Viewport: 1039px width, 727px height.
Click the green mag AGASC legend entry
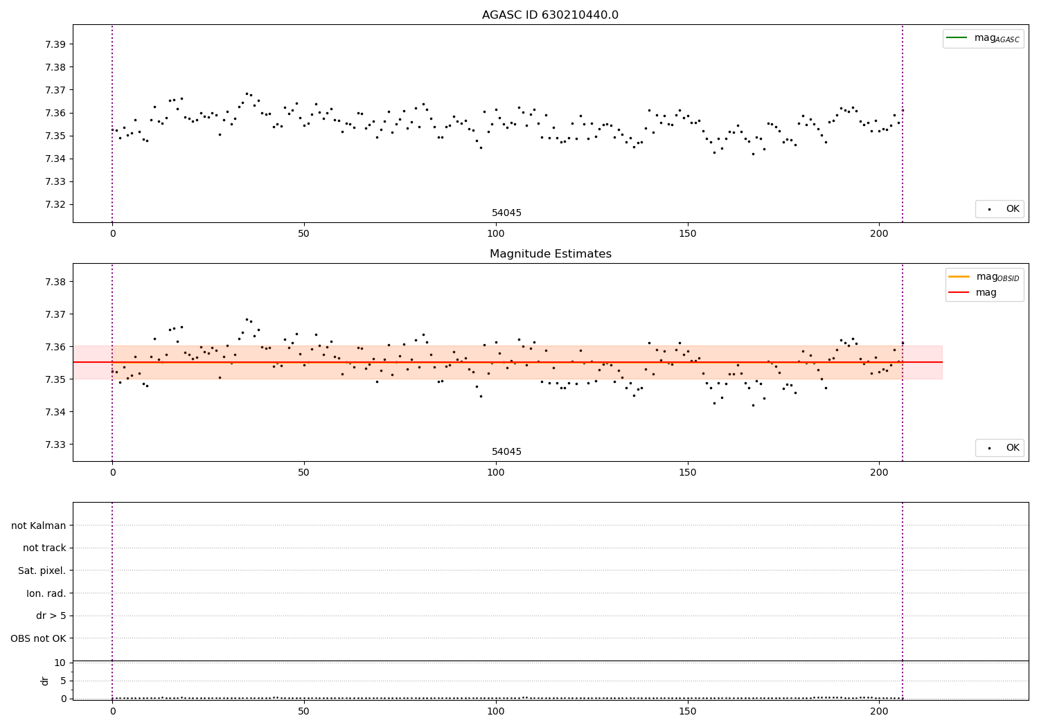[x=983, y=38]
